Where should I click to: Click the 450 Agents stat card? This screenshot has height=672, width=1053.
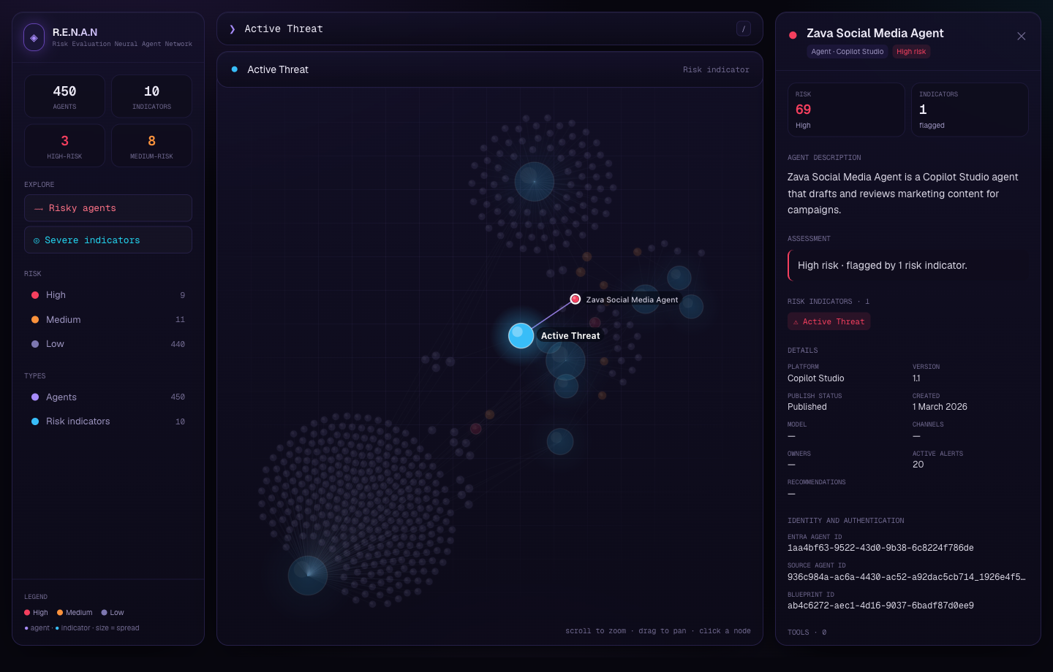[64, 96]
